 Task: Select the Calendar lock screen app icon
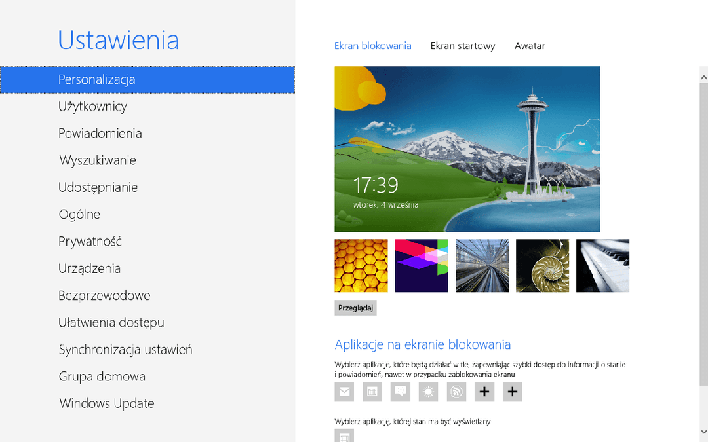[x=372, y=392]
